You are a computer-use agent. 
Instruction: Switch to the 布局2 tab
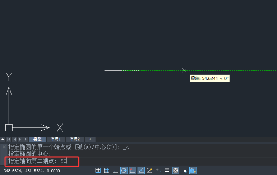coord(75,139)
